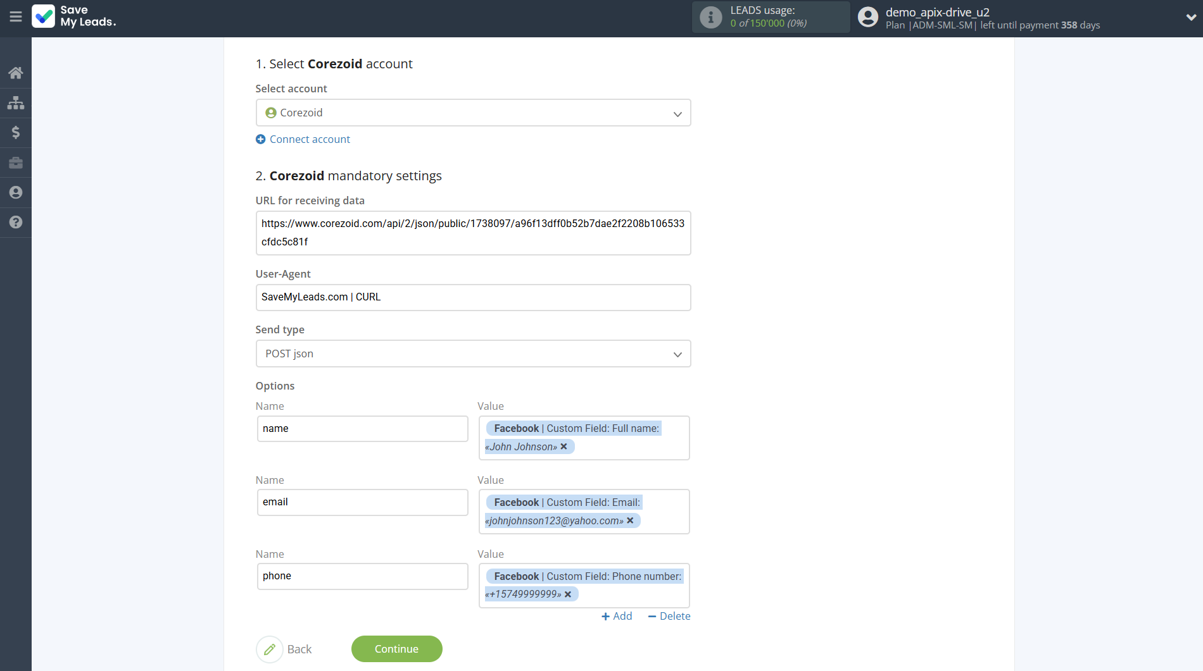Expand the user account menu chevron

(1190, 18)
